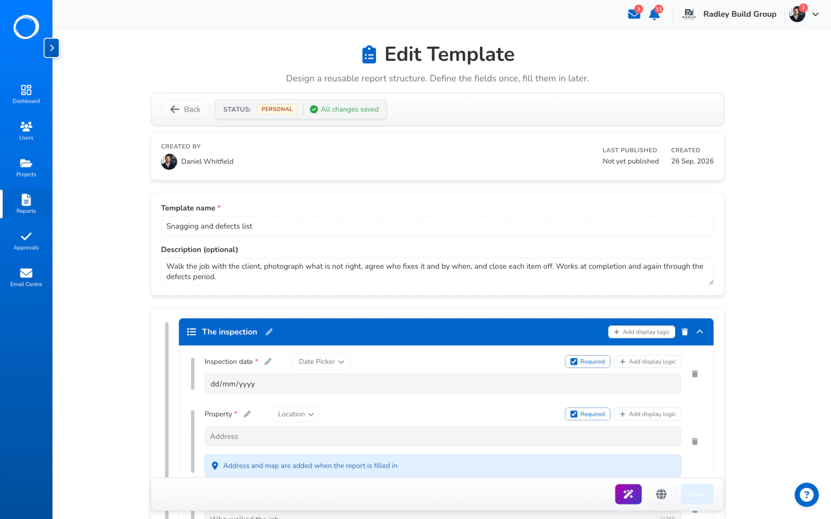Open Dashboard from the sidebar
This screenshot has width=831, height=519.
coord(26,94)
